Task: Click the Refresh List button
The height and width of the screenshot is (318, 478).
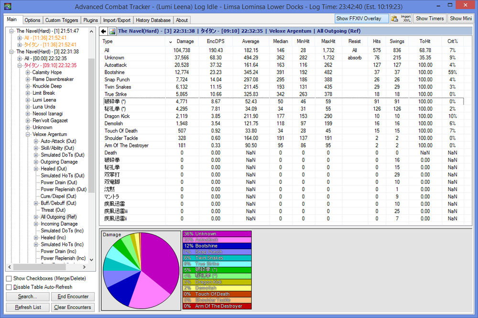Action: (28, 307)
